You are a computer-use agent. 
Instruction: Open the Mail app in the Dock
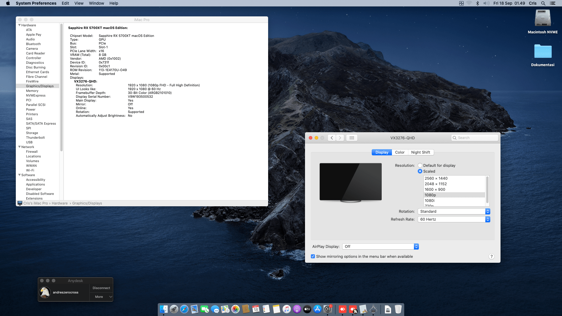click(x=194, y=309)
